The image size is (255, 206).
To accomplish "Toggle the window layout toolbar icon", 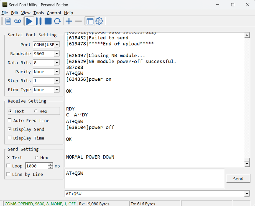I will [90, 21].
